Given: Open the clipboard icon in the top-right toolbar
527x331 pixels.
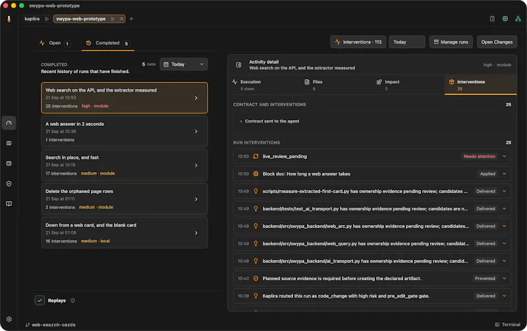Looking at the screenshot, I should pyautogui.click(x=492, y=19).
